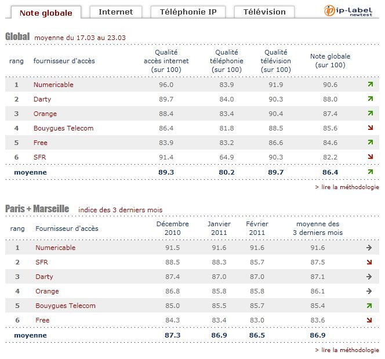Image resolution: width=385 pixels, height=359 pixels.
Task: Select the Note globale tab
Action: coord(46,12)
